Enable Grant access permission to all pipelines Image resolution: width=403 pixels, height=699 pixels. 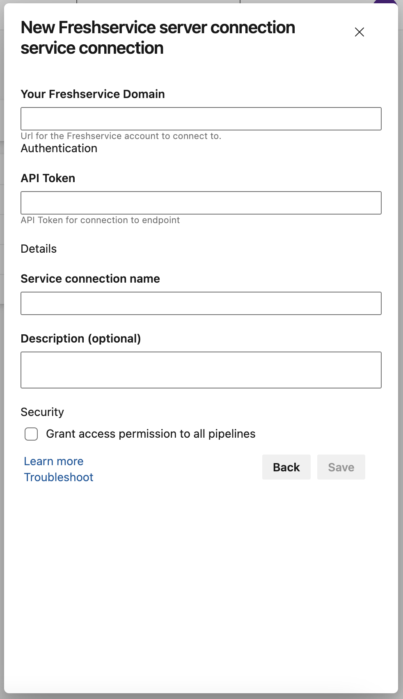point(31,434)
